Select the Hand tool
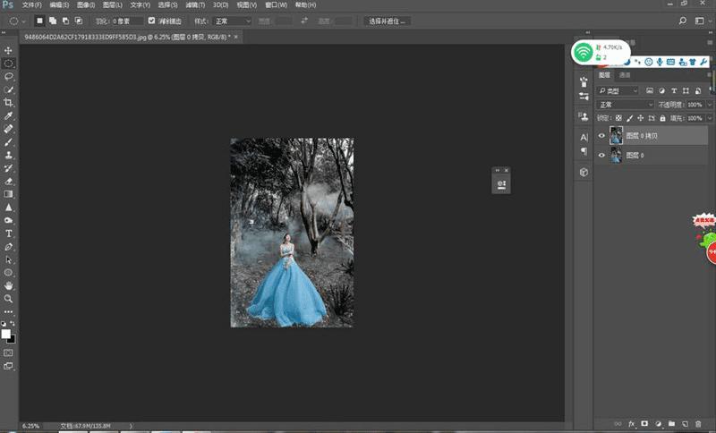 pos(9,284)
